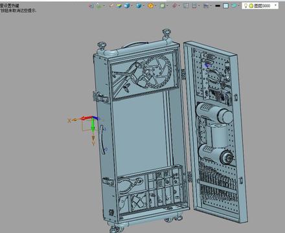285x233 pixels.
Task: Click the blue shaded cube render icon
Action: pos(127,6)
